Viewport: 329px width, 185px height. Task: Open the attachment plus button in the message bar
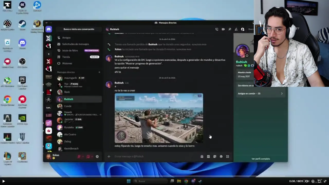tap(109, 156)
